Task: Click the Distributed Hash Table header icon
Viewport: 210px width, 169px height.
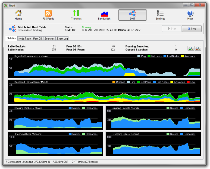Action: click(12, 28)
